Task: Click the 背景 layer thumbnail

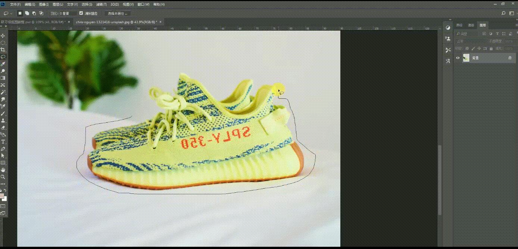Action: tap(466, 58)
